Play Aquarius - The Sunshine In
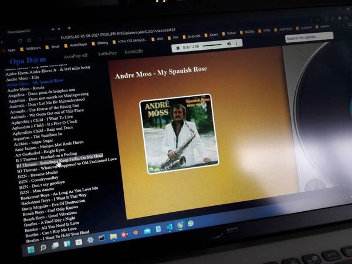The width and height of the screenshot is (352, 264). coord(38,136)
